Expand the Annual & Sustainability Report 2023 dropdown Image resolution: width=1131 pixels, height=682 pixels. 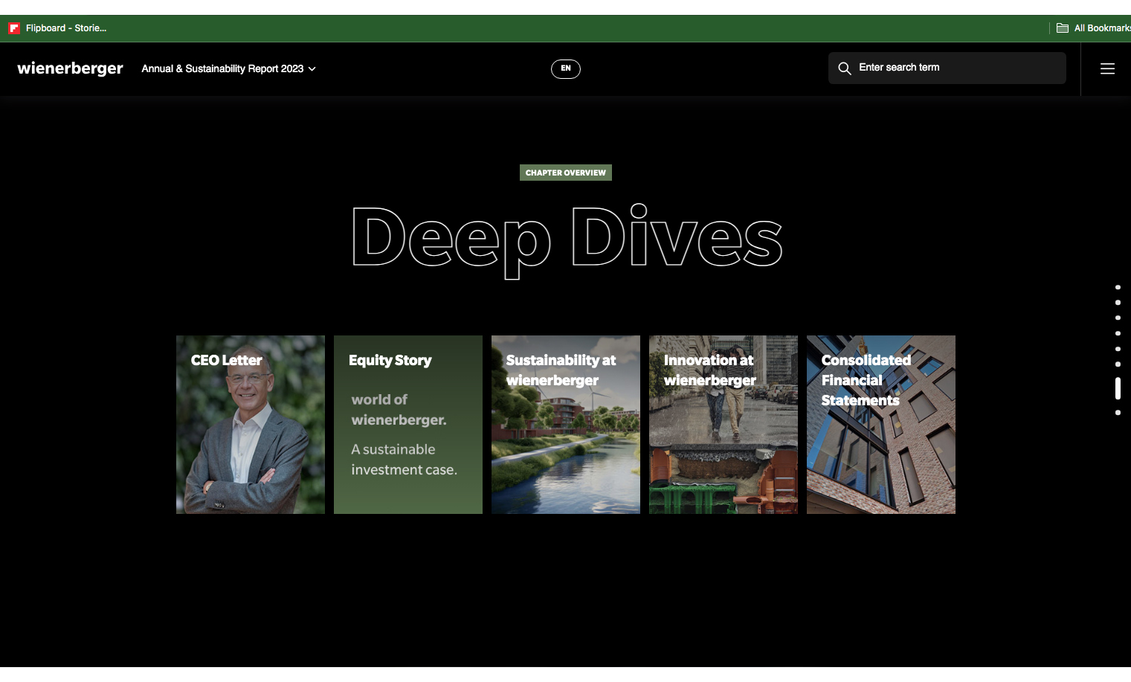tap(228, 68)
